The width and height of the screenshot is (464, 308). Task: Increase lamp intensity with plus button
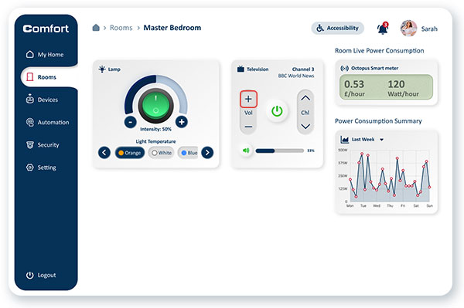pyautogui.click(x=182, y=122)
